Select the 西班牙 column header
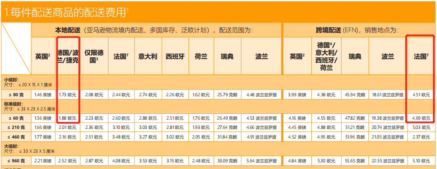The width and height of the screenshot is (437, 169). [x=175, y=56]
